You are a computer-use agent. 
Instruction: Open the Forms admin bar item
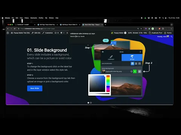pyautogui.click(x=168, y=33)
